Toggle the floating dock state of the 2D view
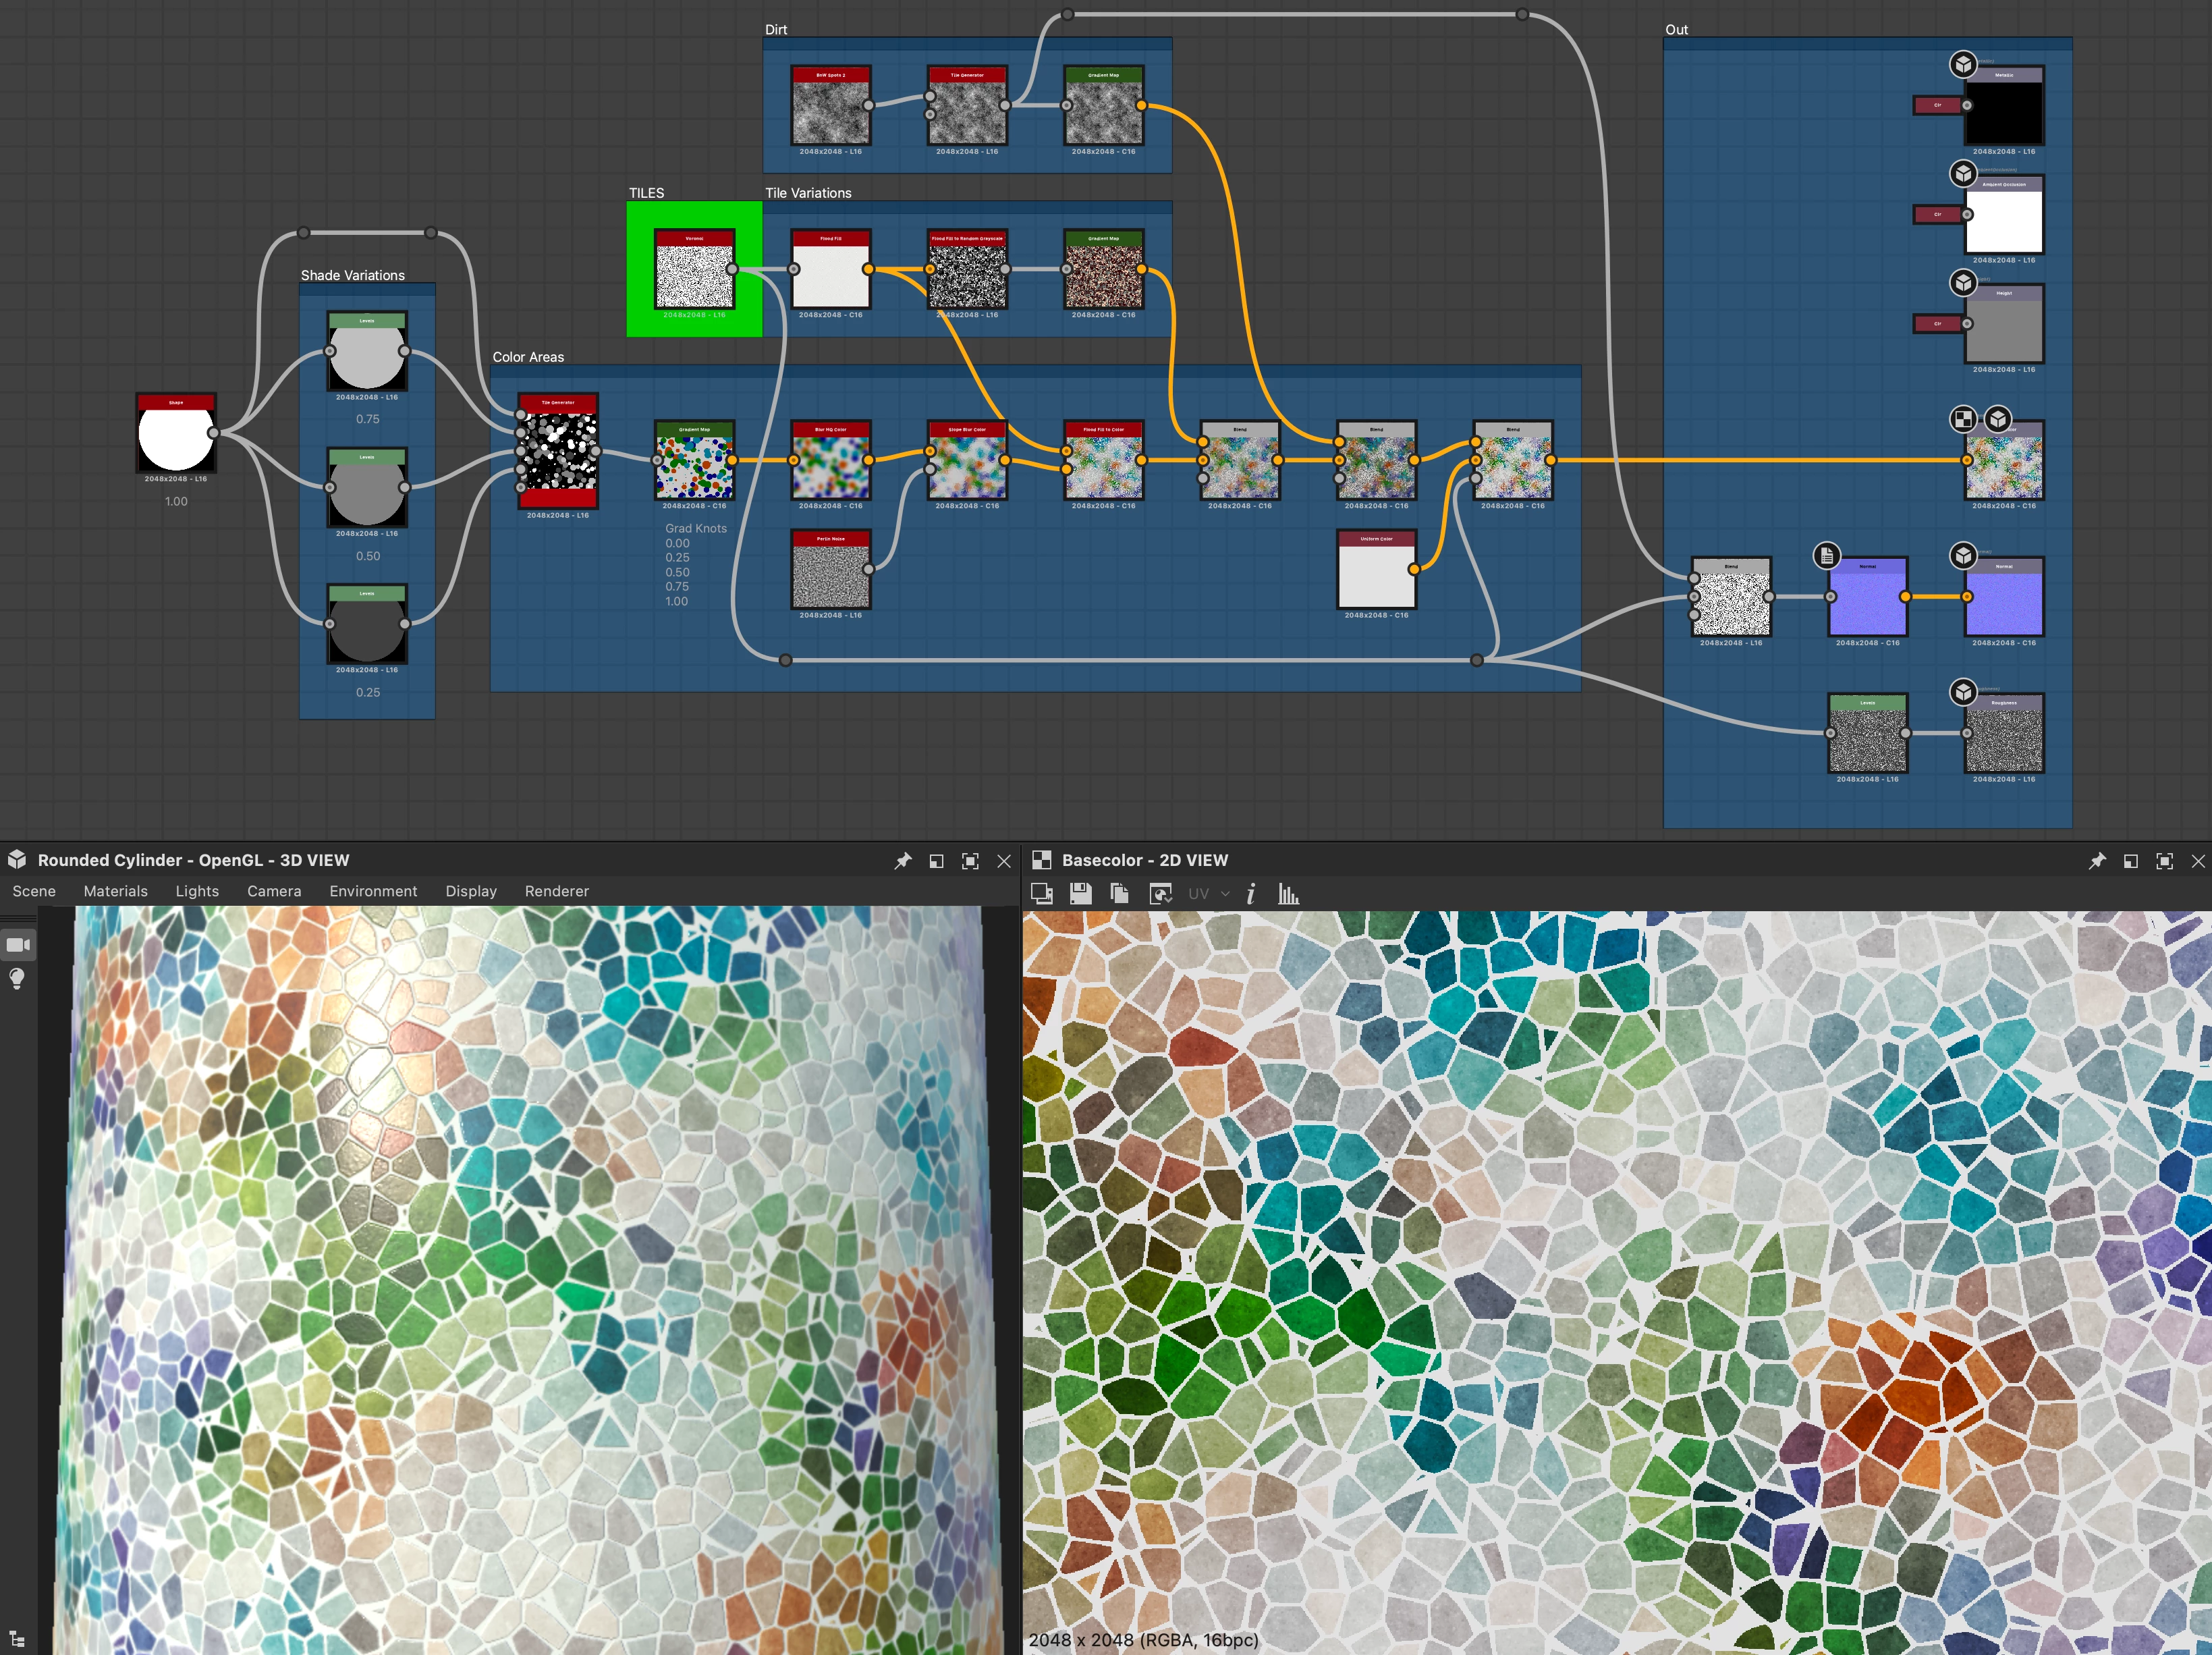Viewport: 2212px width, 1655px height. coord(2131,860)
